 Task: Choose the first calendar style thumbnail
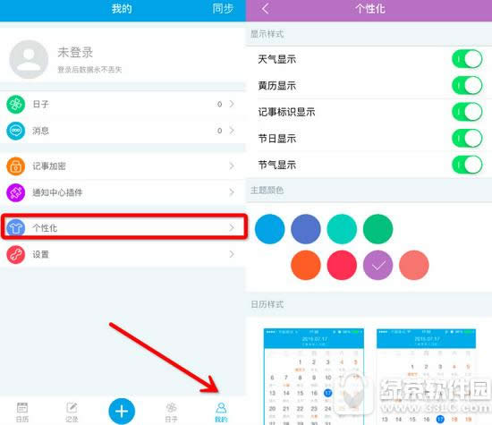pos(314,377)
